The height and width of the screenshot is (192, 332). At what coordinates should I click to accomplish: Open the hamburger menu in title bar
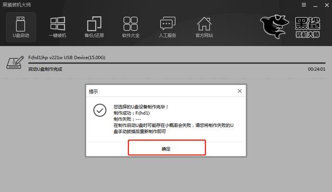[304, 5]
